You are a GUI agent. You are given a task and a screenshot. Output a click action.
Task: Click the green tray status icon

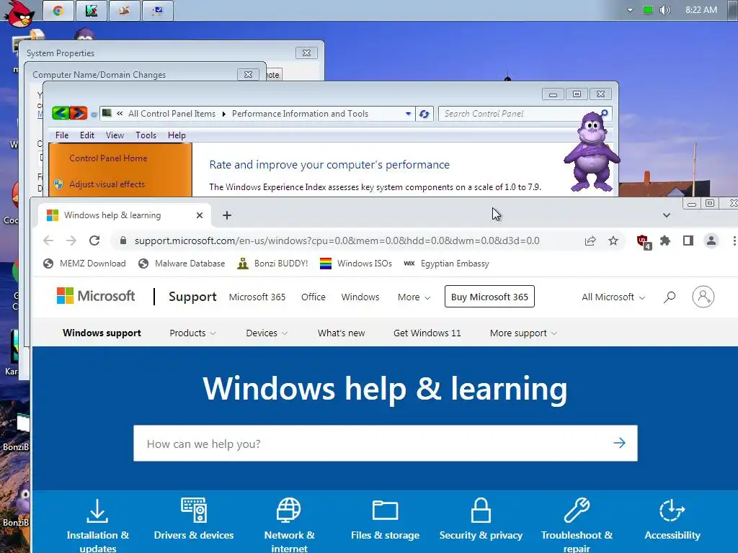point(648,10)
